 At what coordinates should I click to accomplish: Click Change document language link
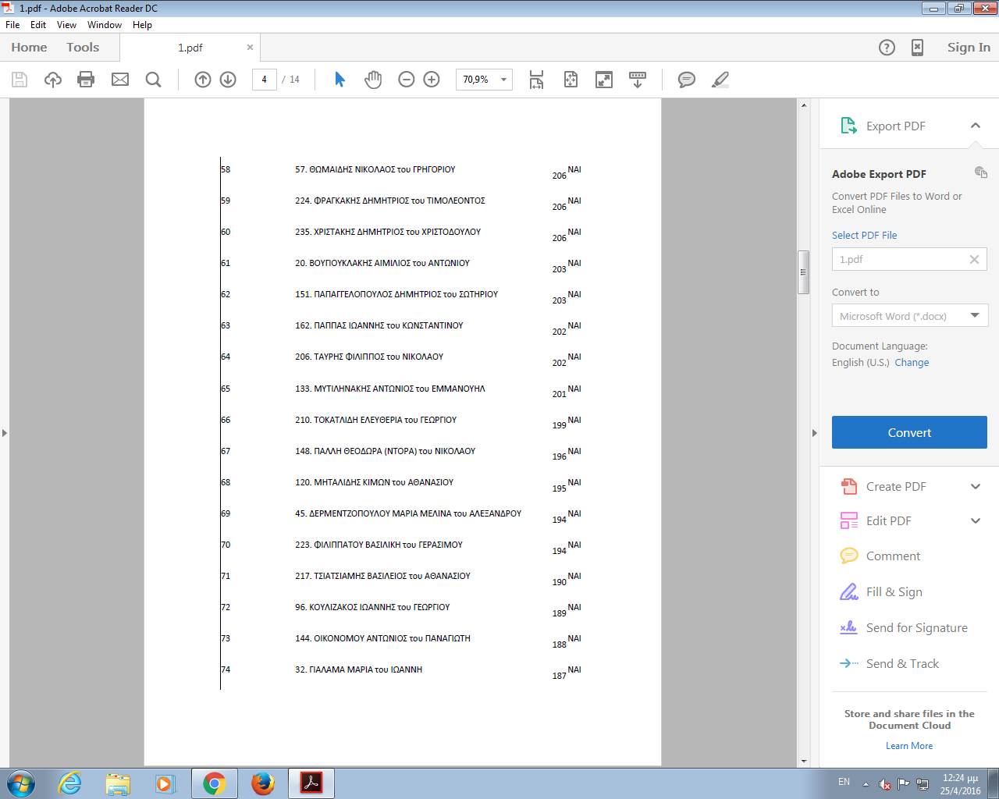pos(912,363)
